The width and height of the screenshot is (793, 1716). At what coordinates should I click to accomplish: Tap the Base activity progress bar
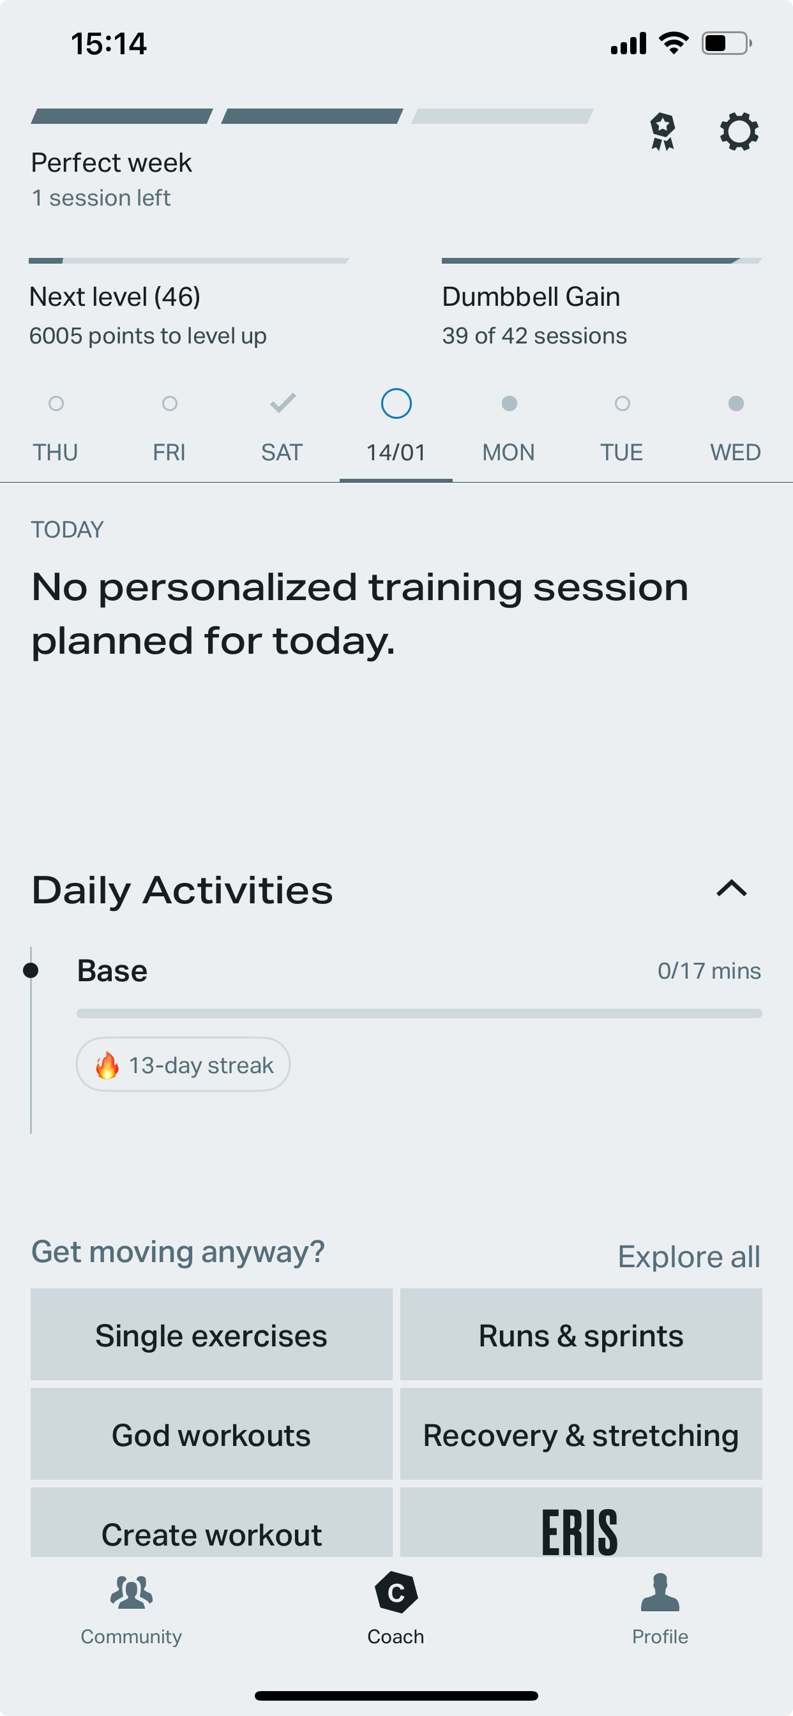[x=418, y=1013]
